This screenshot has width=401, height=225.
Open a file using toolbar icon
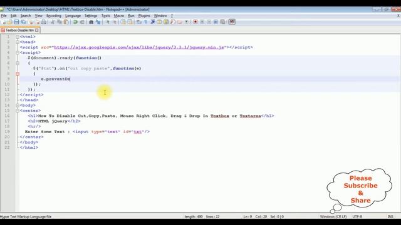(10, 22)
